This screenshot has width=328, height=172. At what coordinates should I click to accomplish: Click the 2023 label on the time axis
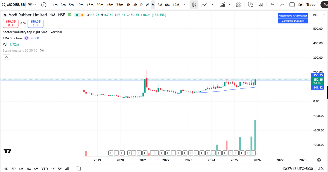189,160
